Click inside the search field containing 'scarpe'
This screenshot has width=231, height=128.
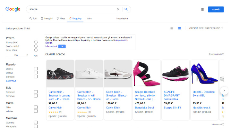pyautogui.click(x=72, y=9)
